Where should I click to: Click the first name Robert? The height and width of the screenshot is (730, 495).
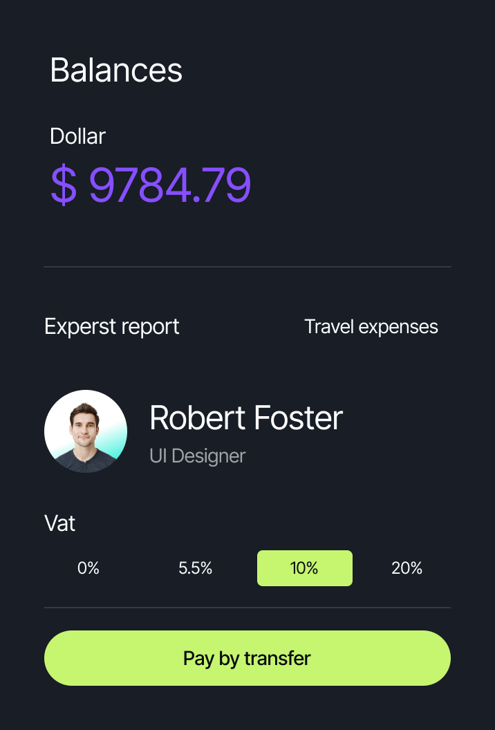[197, 418]
